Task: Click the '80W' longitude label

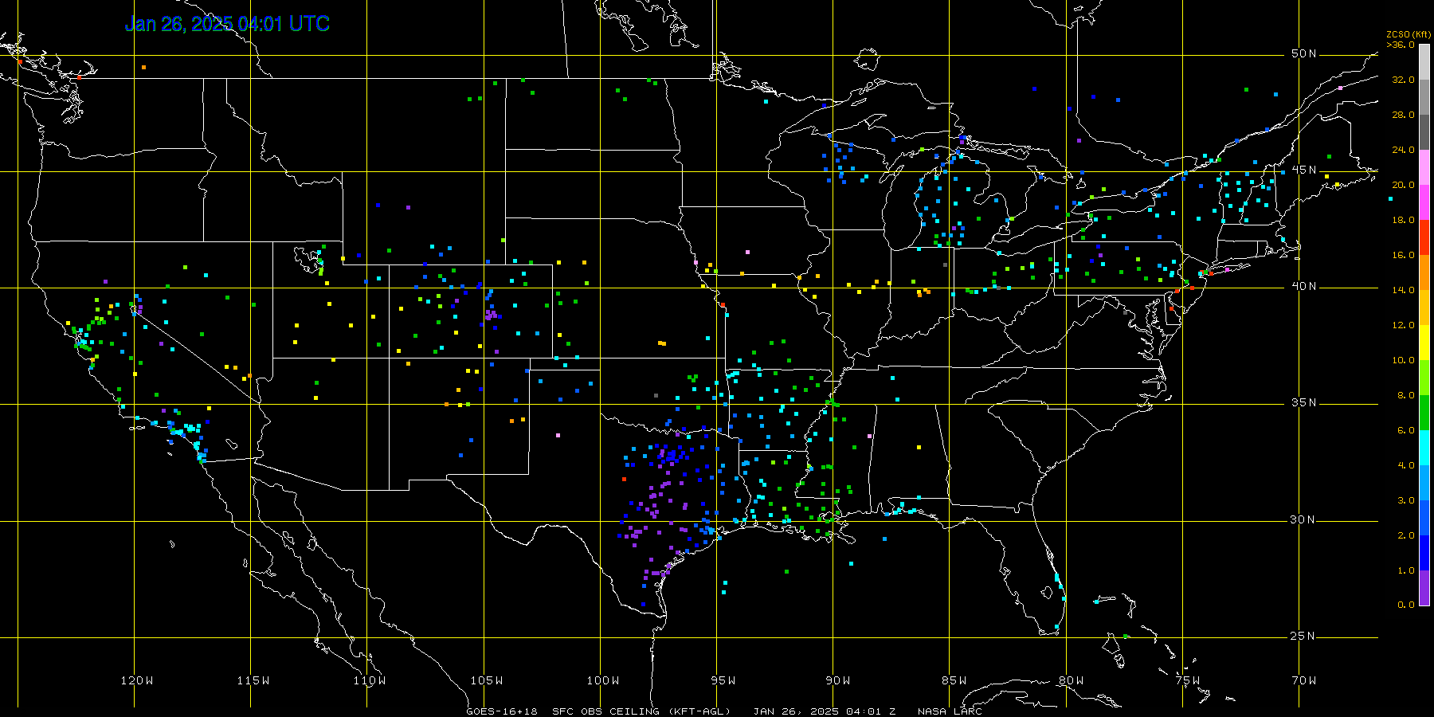Action: click(x=1072, y=680)
